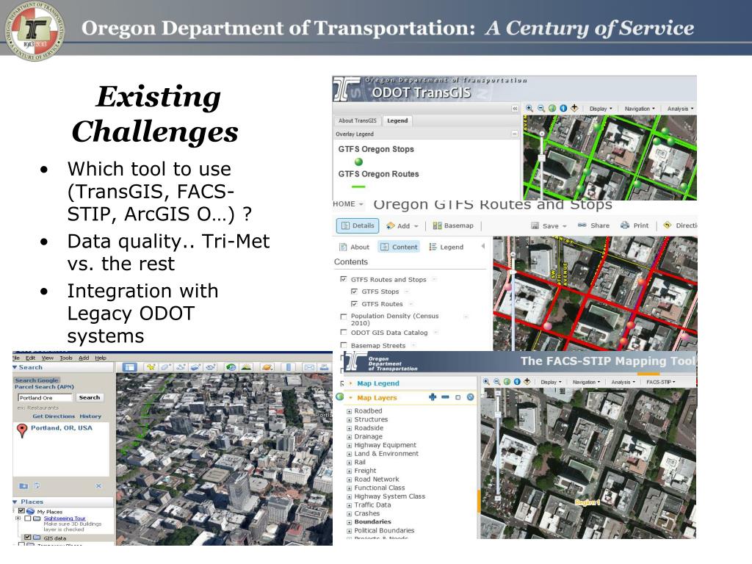Click zoom-in magnifier in TransGIS toolbar

tap(529, 109)
